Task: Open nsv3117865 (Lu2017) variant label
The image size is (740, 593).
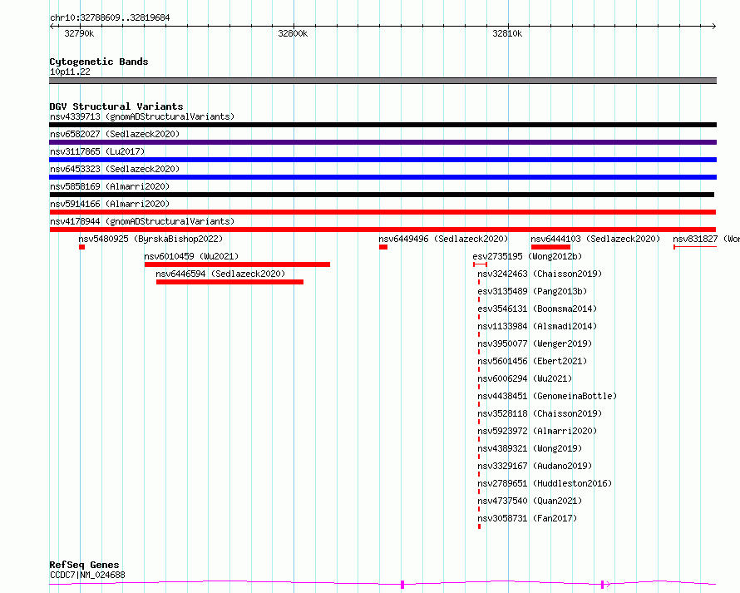Action: tap(97, 151)
